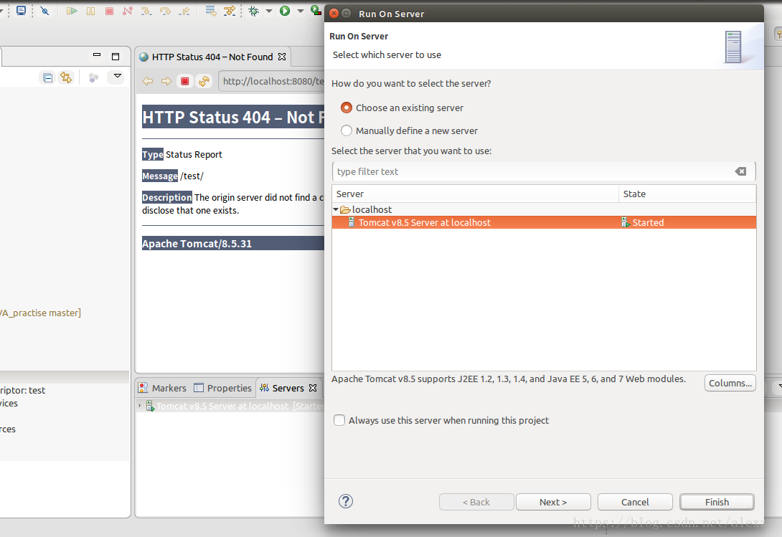The height and width of the screenshot is (537, 782).
Task: Click the browser Back arrow
Action: 148,81
